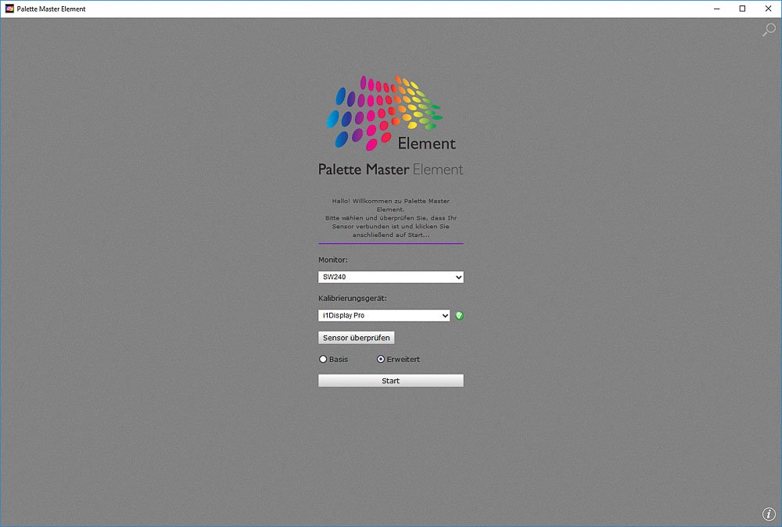Open the info icon at bottom right

769,514
